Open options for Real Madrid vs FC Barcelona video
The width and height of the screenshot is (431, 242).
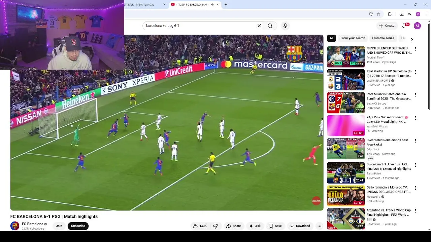pos(415,72)
